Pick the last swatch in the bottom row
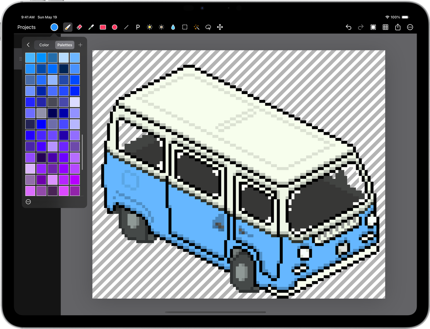430x329 pixels. click(75, 191)
